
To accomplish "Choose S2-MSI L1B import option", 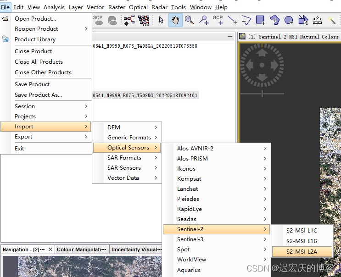I will tap(302, 241).
